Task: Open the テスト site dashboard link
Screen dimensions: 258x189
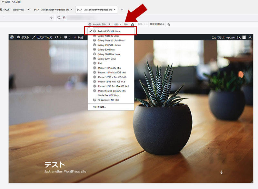Action: pos(23,37)
